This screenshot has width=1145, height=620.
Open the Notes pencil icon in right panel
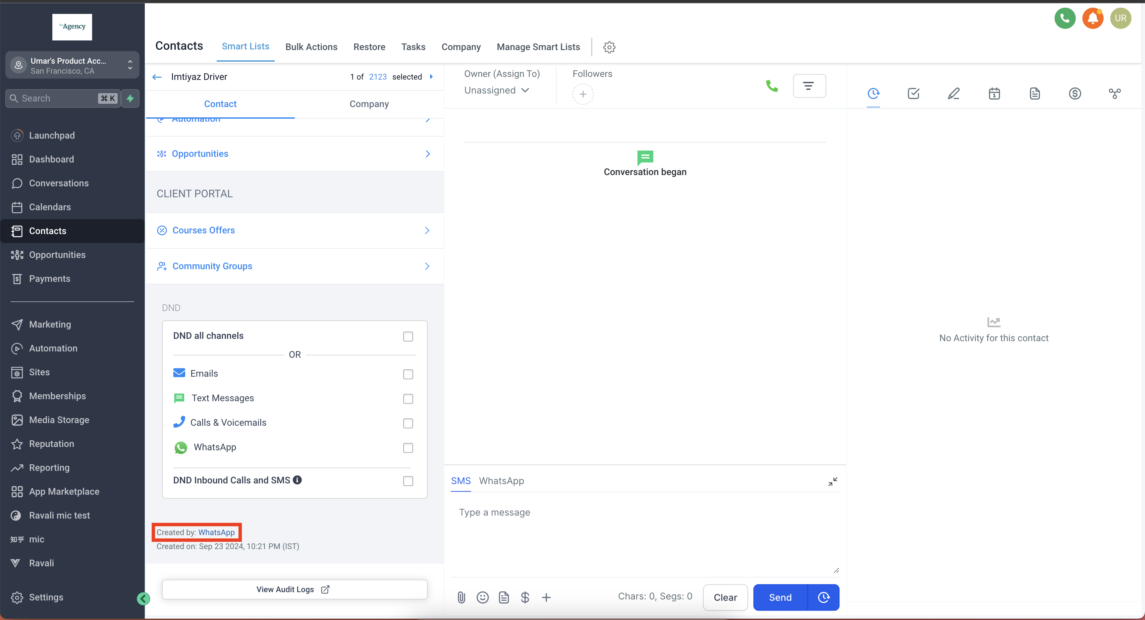[x=954, y=93]
